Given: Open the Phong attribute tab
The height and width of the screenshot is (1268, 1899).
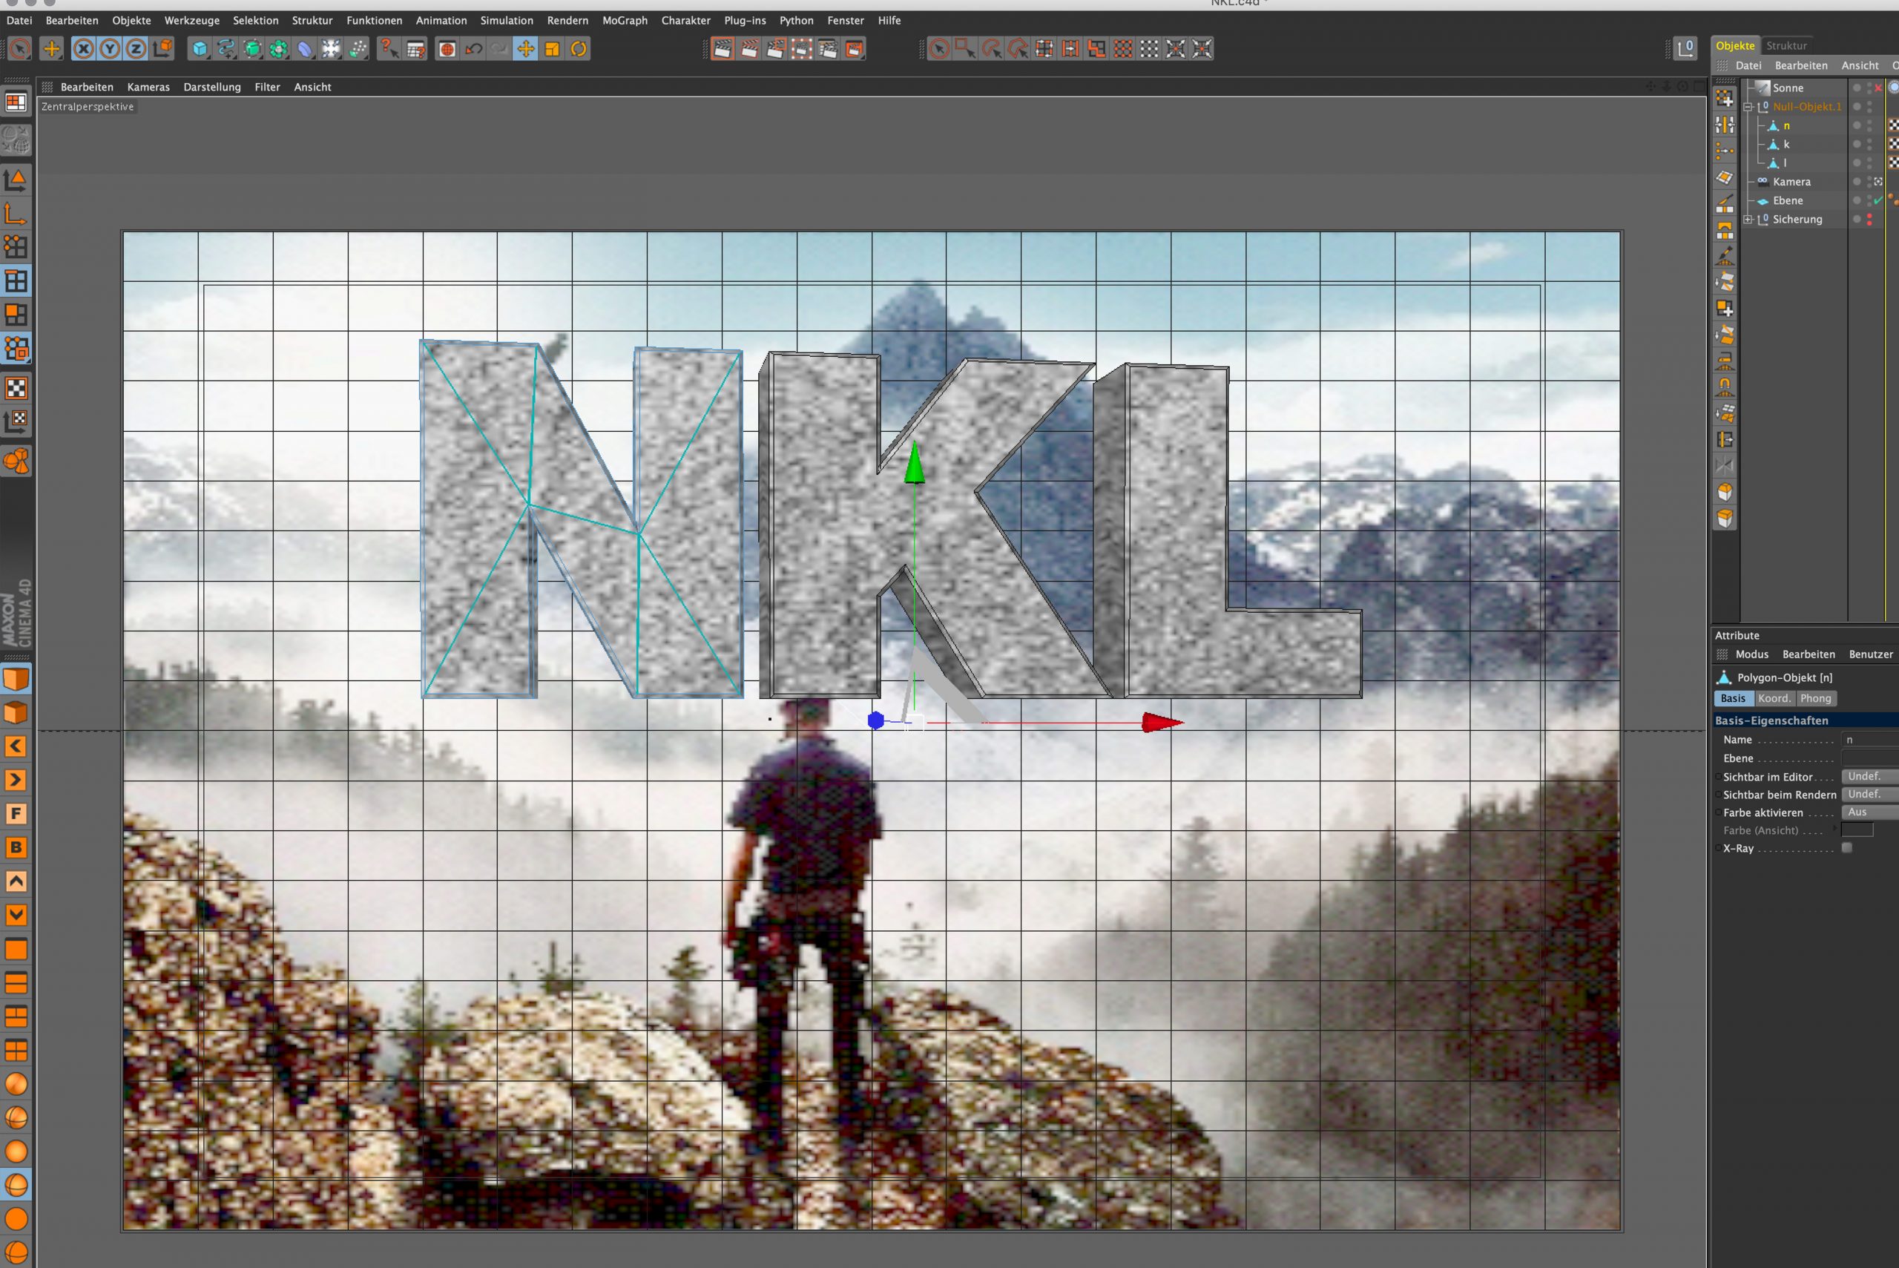Looking at the screenshot, I should pos(1815,698).
